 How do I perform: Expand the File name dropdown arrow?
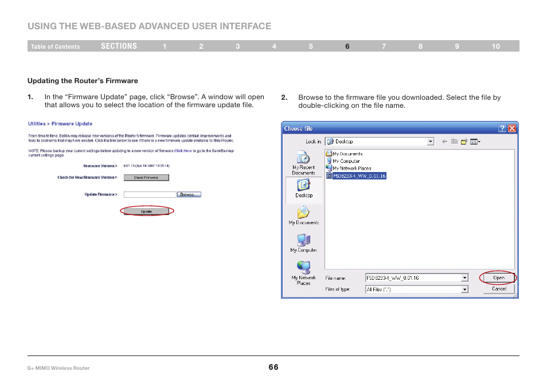click(464, 278)
